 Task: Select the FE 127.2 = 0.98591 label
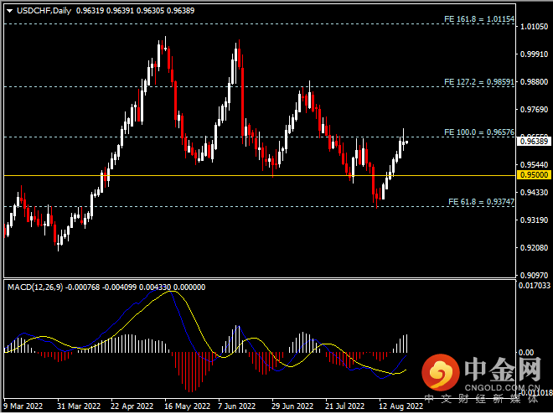[x=479, y=82]
